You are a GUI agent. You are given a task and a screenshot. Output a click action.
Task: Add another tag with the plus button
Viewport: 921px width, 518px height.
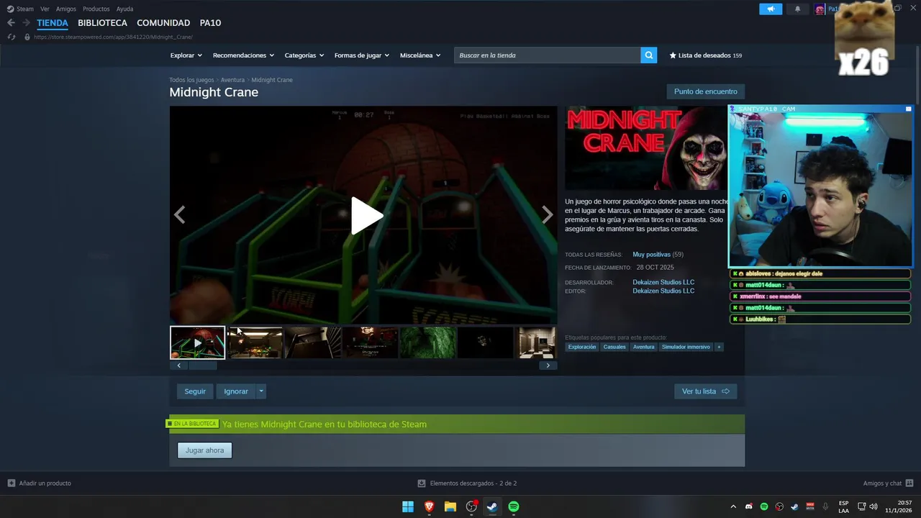pos(719,347)
